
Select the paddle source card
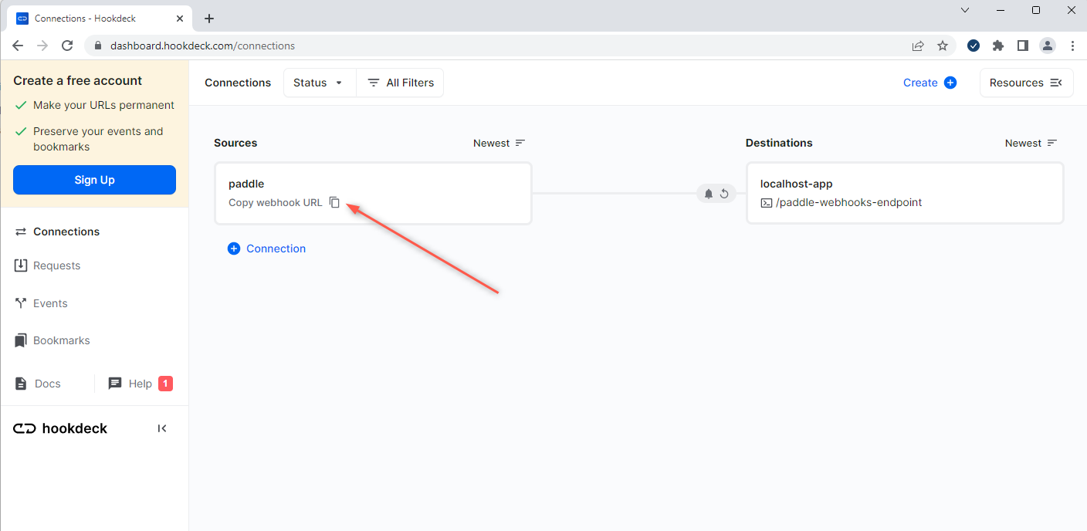(374, 193)
